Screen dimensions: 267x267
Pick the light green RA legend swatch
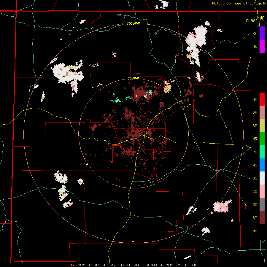coord(262,152)
